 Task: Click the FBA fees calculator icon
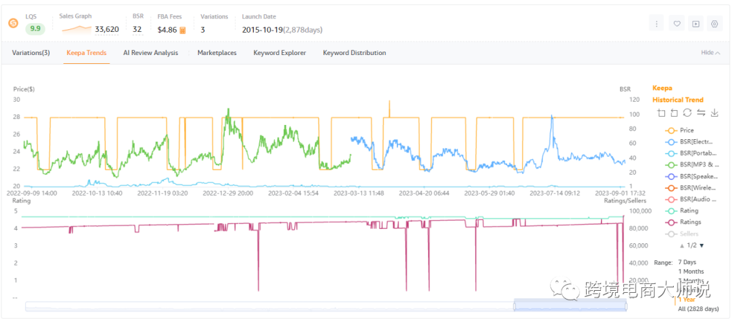(182, 30)
